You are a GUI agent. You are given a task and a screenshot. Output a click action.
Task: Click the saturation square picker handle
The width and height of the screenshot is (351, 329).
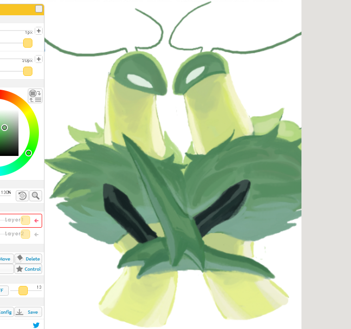(x=5, y=128)
